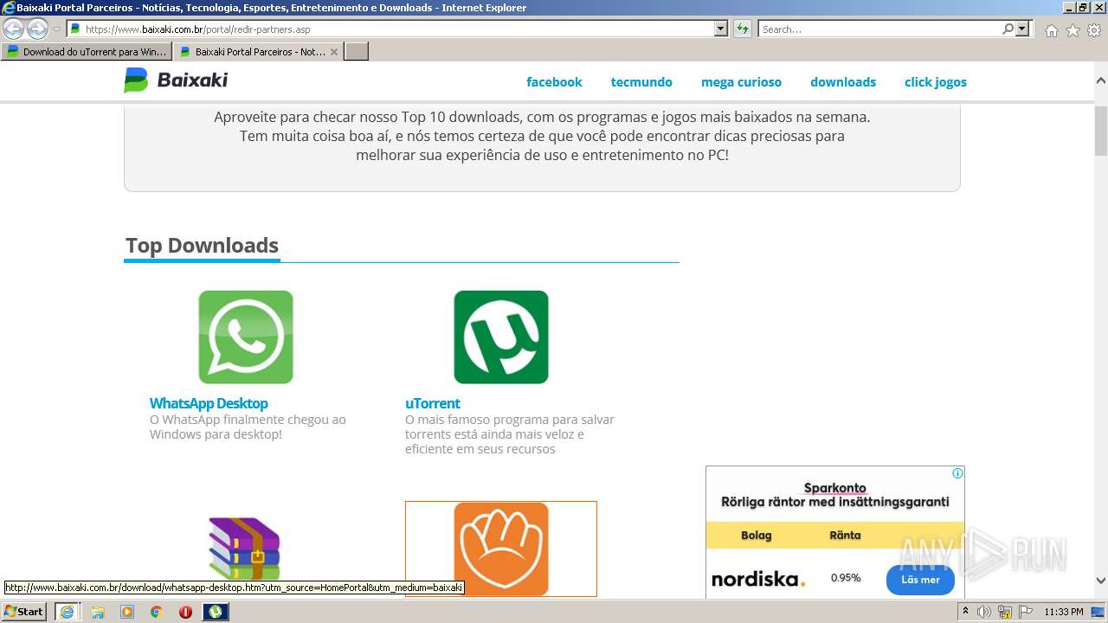
Task: Open the browser Home icon
Action: point(1051,30)
